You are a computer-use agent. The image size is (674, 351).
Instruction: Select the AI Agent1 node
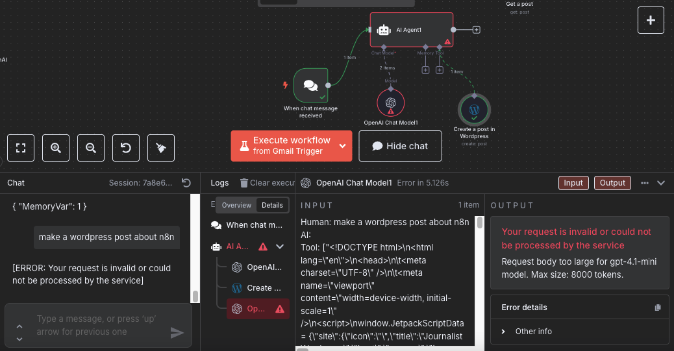[x=412, y=30]
